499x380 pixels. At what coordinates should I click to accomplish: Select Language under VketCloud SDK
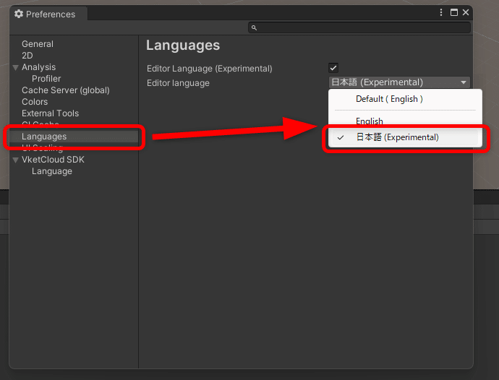click(52, 171)
